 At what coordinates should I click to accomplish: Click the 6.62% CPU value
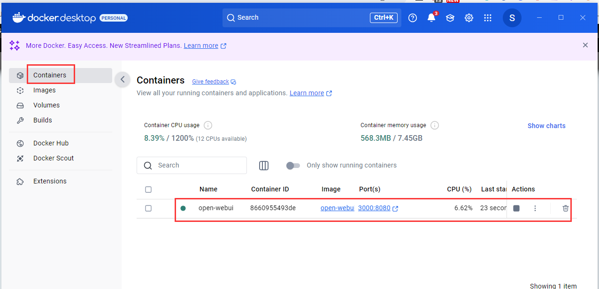coord(463,208)
